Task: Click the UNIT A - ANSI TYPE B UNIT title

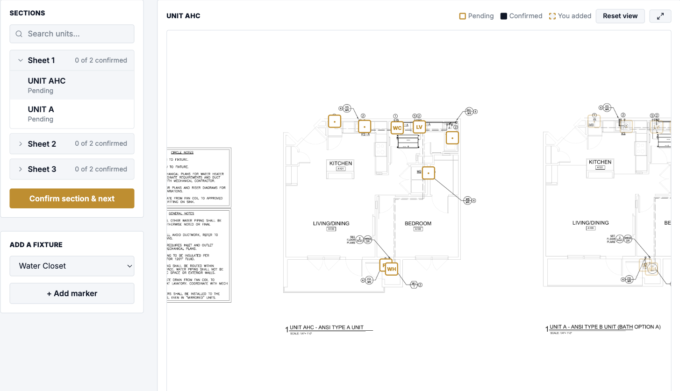Action: (605, 327)
